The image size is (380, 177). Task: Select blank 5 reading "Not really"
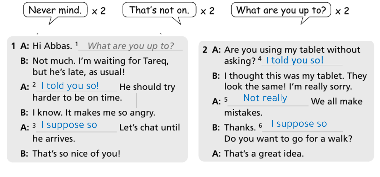click(268, 99)
